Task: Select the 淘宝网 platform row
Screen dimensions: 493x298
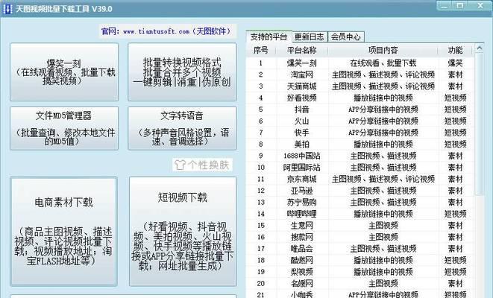Action: point(360,74)
